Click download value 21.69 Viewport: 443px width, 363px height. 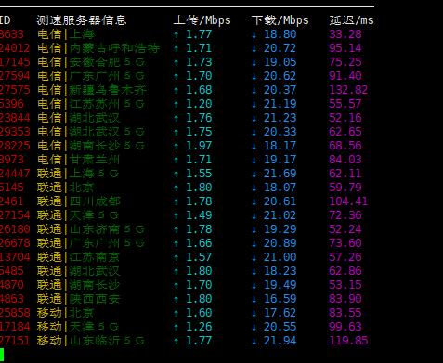point(280,174)
